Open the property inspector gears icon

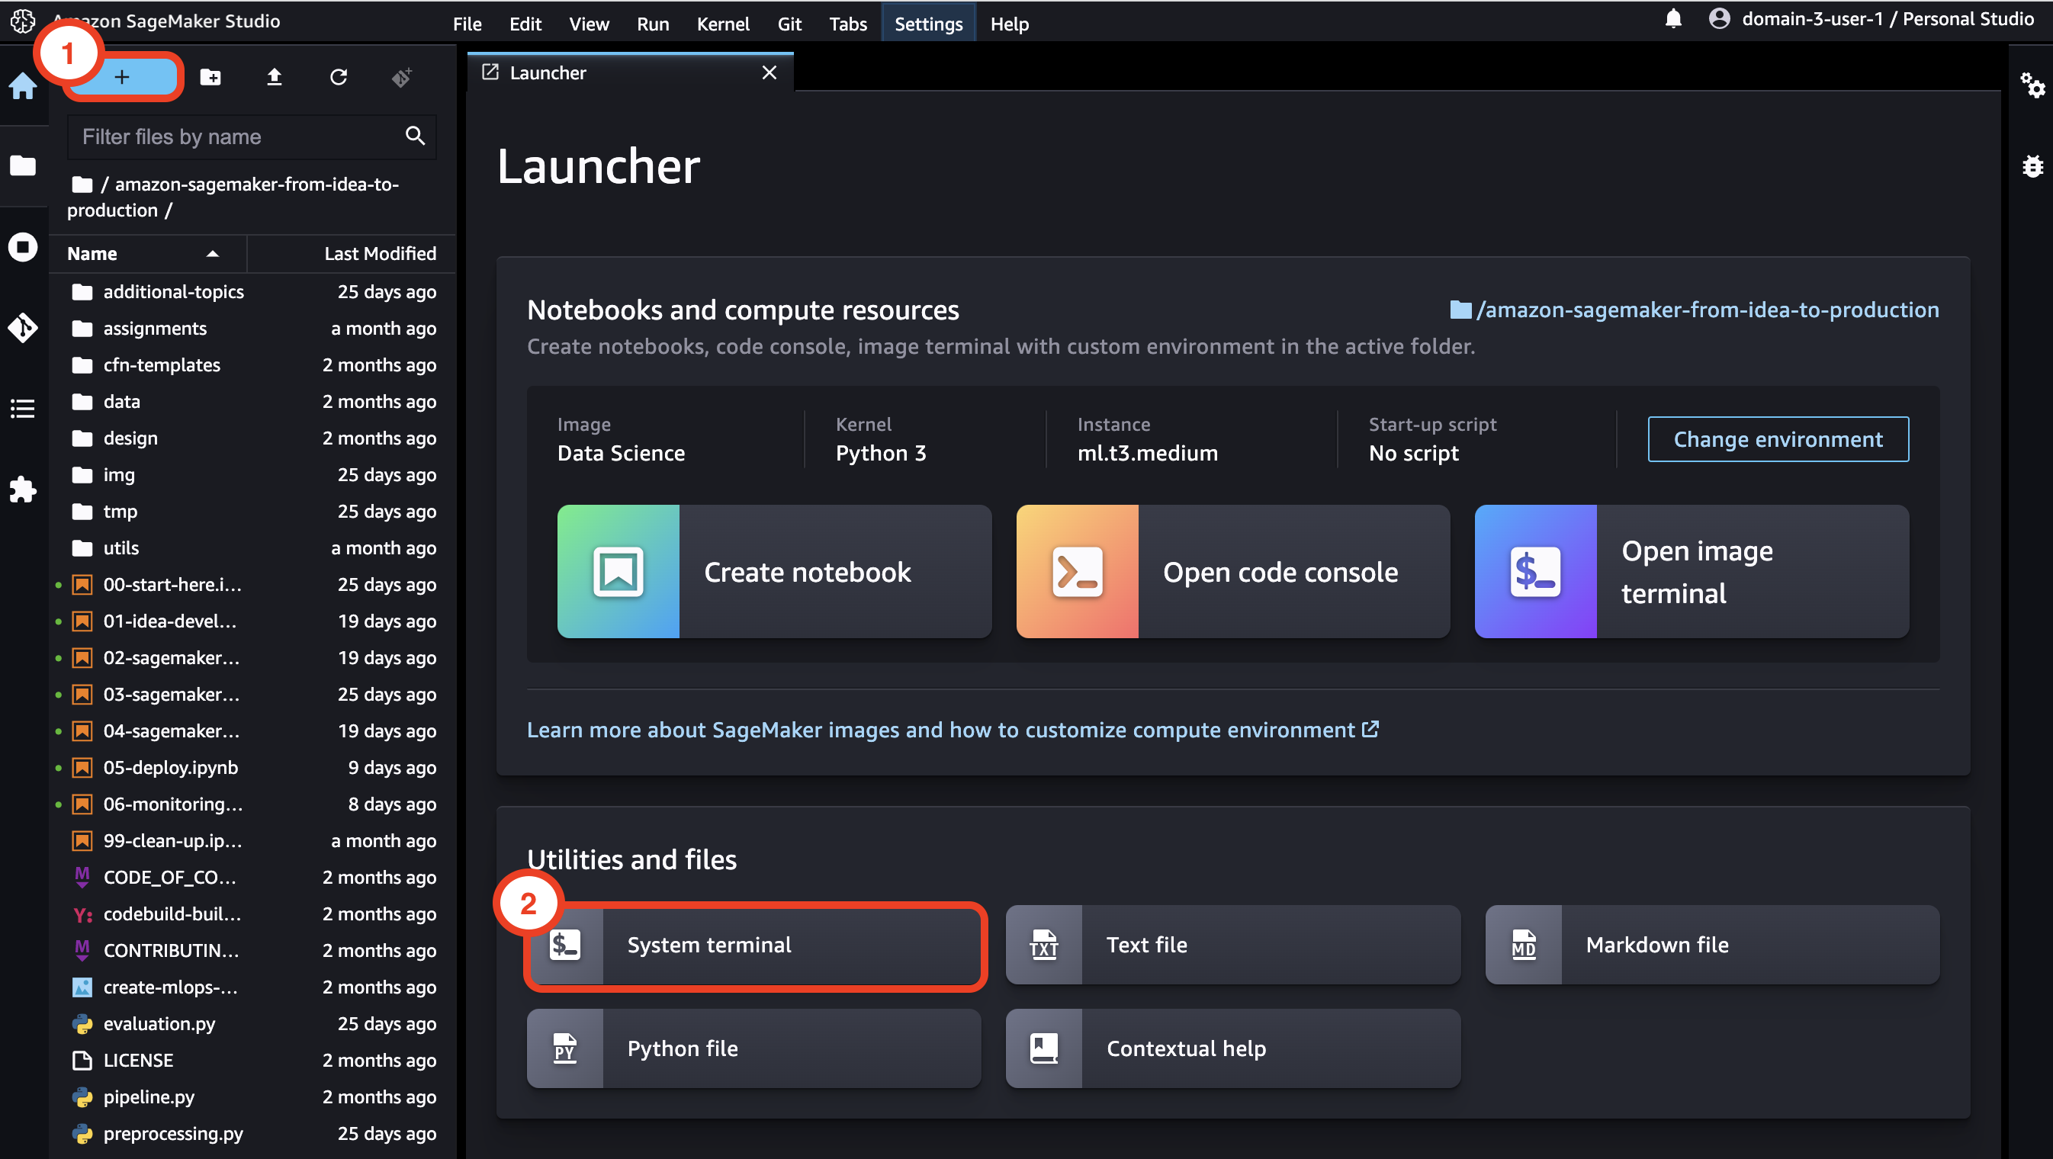pos(2032,85)
